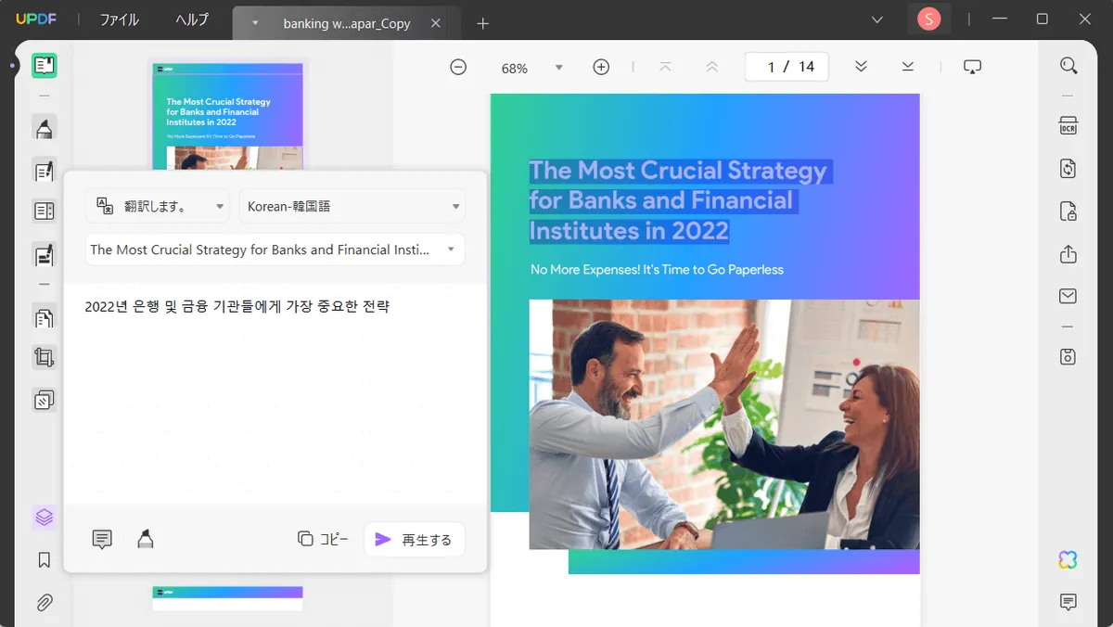
Task: Click the Search magnifier icon
Action: coord(1068,66)
